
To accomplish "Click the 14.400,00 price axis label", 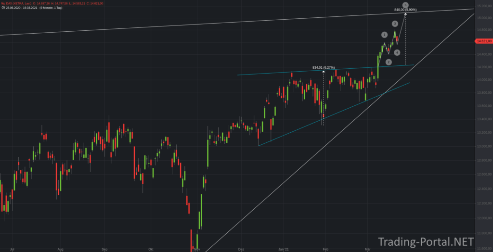I will 485,55.
